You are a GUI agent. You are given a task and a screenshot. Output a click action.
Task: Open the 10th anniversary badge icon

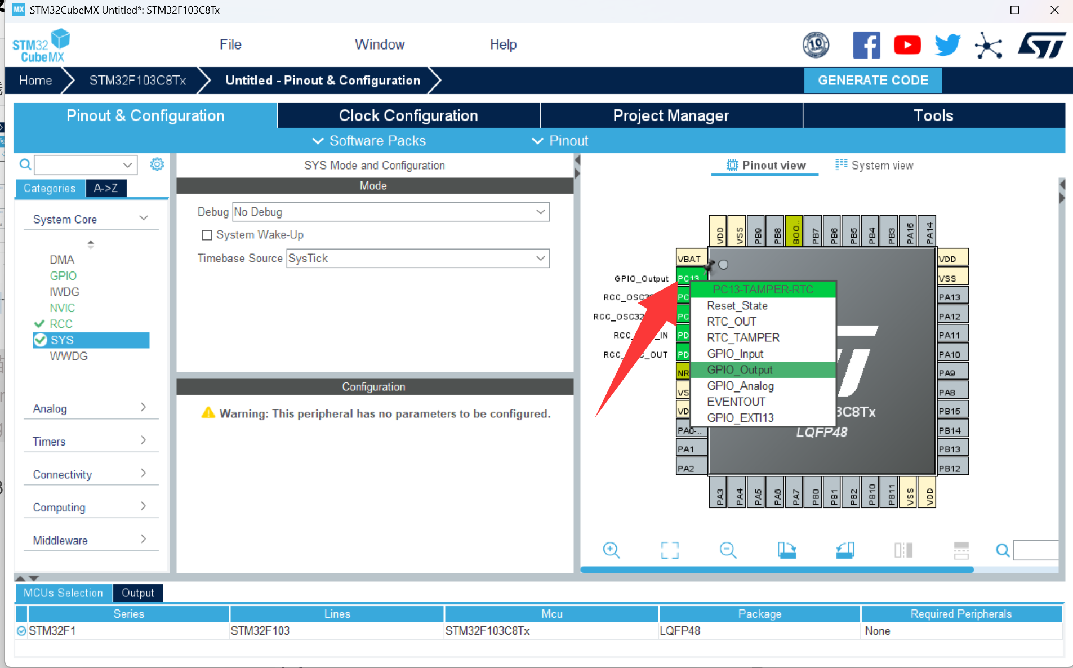pos(816,45)
